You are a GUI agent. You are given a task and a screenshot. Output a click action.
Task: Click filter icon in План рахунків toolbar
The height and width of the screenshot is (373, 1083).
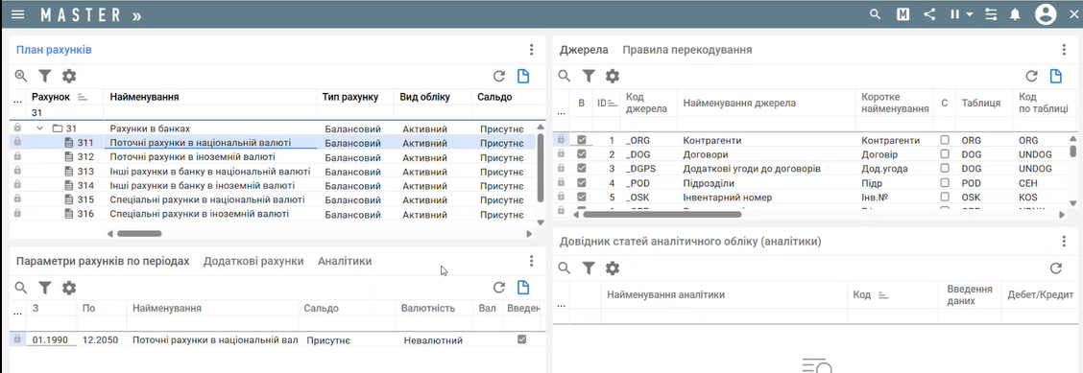click(x=45, y=76)
